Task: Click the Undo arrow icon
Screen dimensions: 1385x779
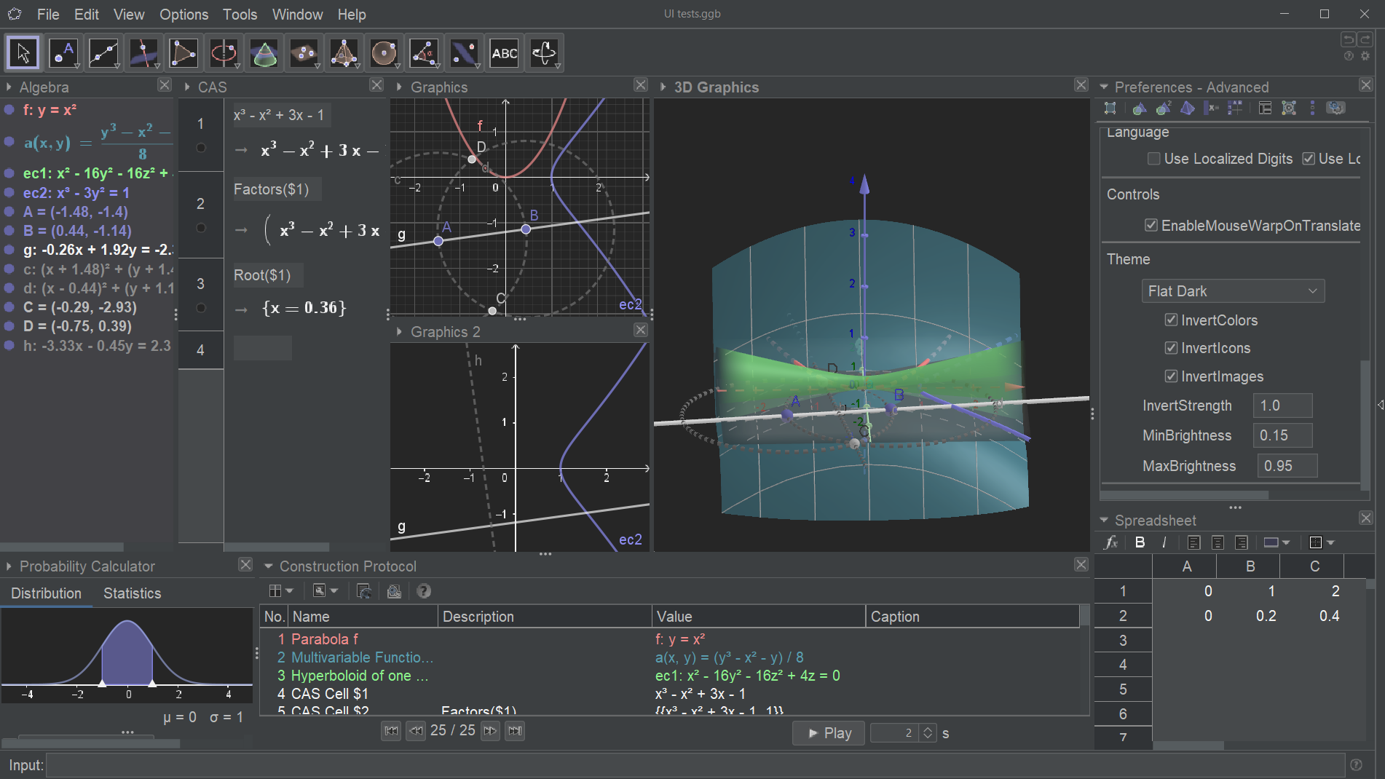Action: click(x=1349, y=39)
